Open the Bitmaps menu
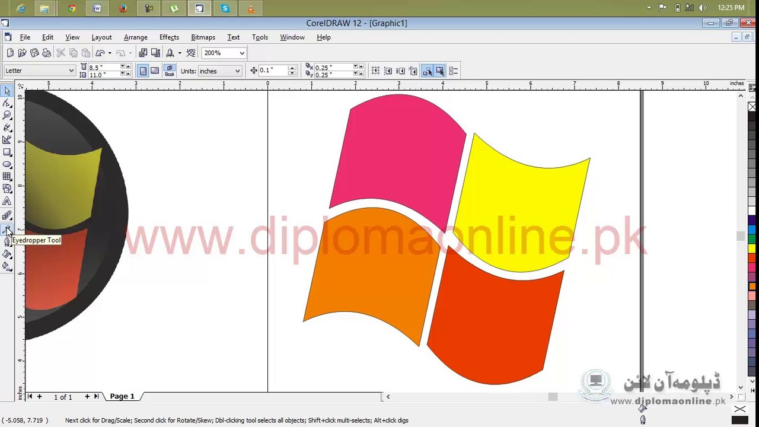759x427 pixels. [203, 37]
